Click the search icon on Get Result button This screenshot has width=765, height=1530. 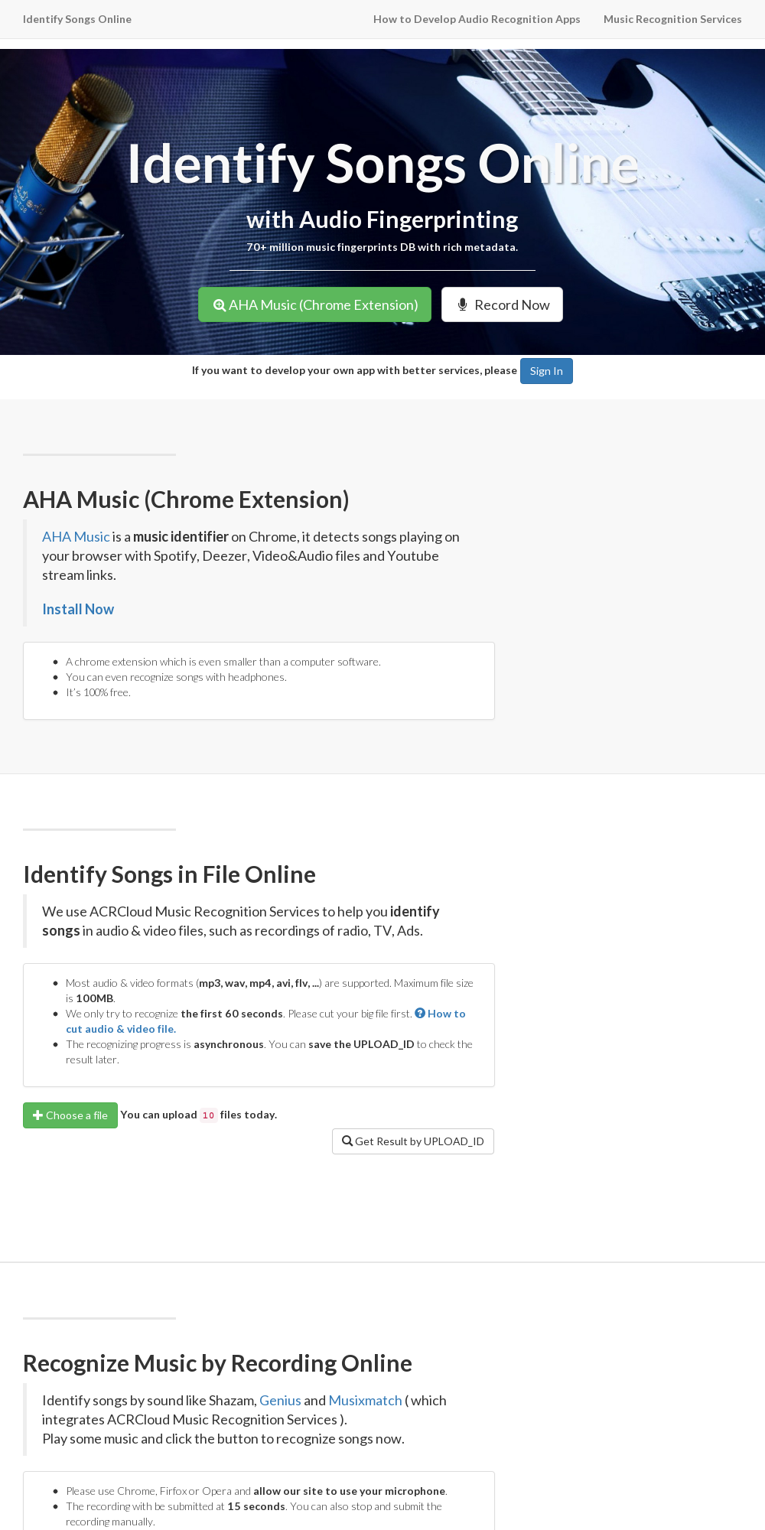coord(347,1141)
